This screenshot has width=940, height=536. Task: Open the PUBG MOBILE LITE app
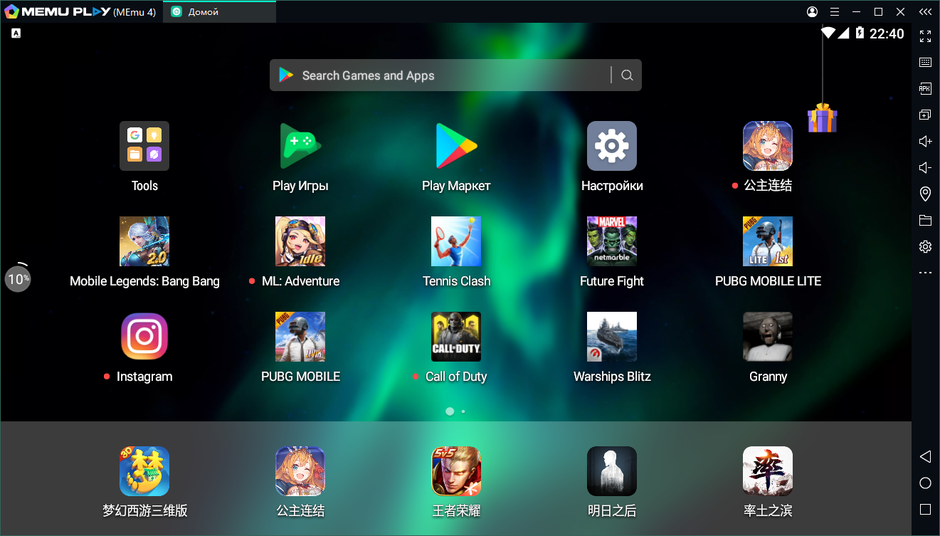(767, 241)
